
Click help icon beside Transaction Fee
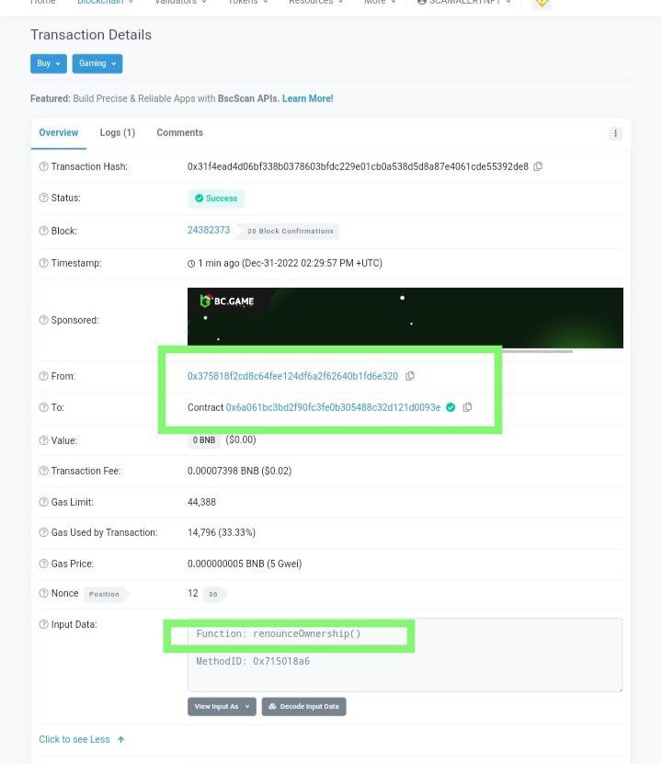point(44,471)
